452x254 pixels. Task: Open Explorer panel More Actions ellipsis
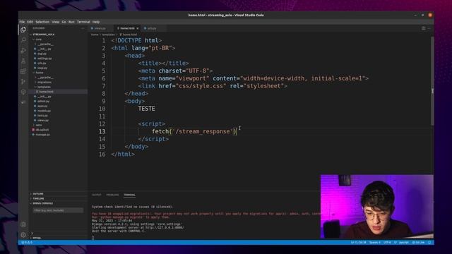[x=83, y=28]
